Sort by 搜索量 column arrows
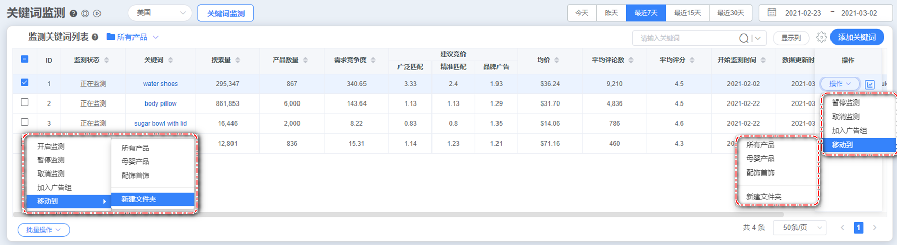897x245 pixels. pos(238,60)
